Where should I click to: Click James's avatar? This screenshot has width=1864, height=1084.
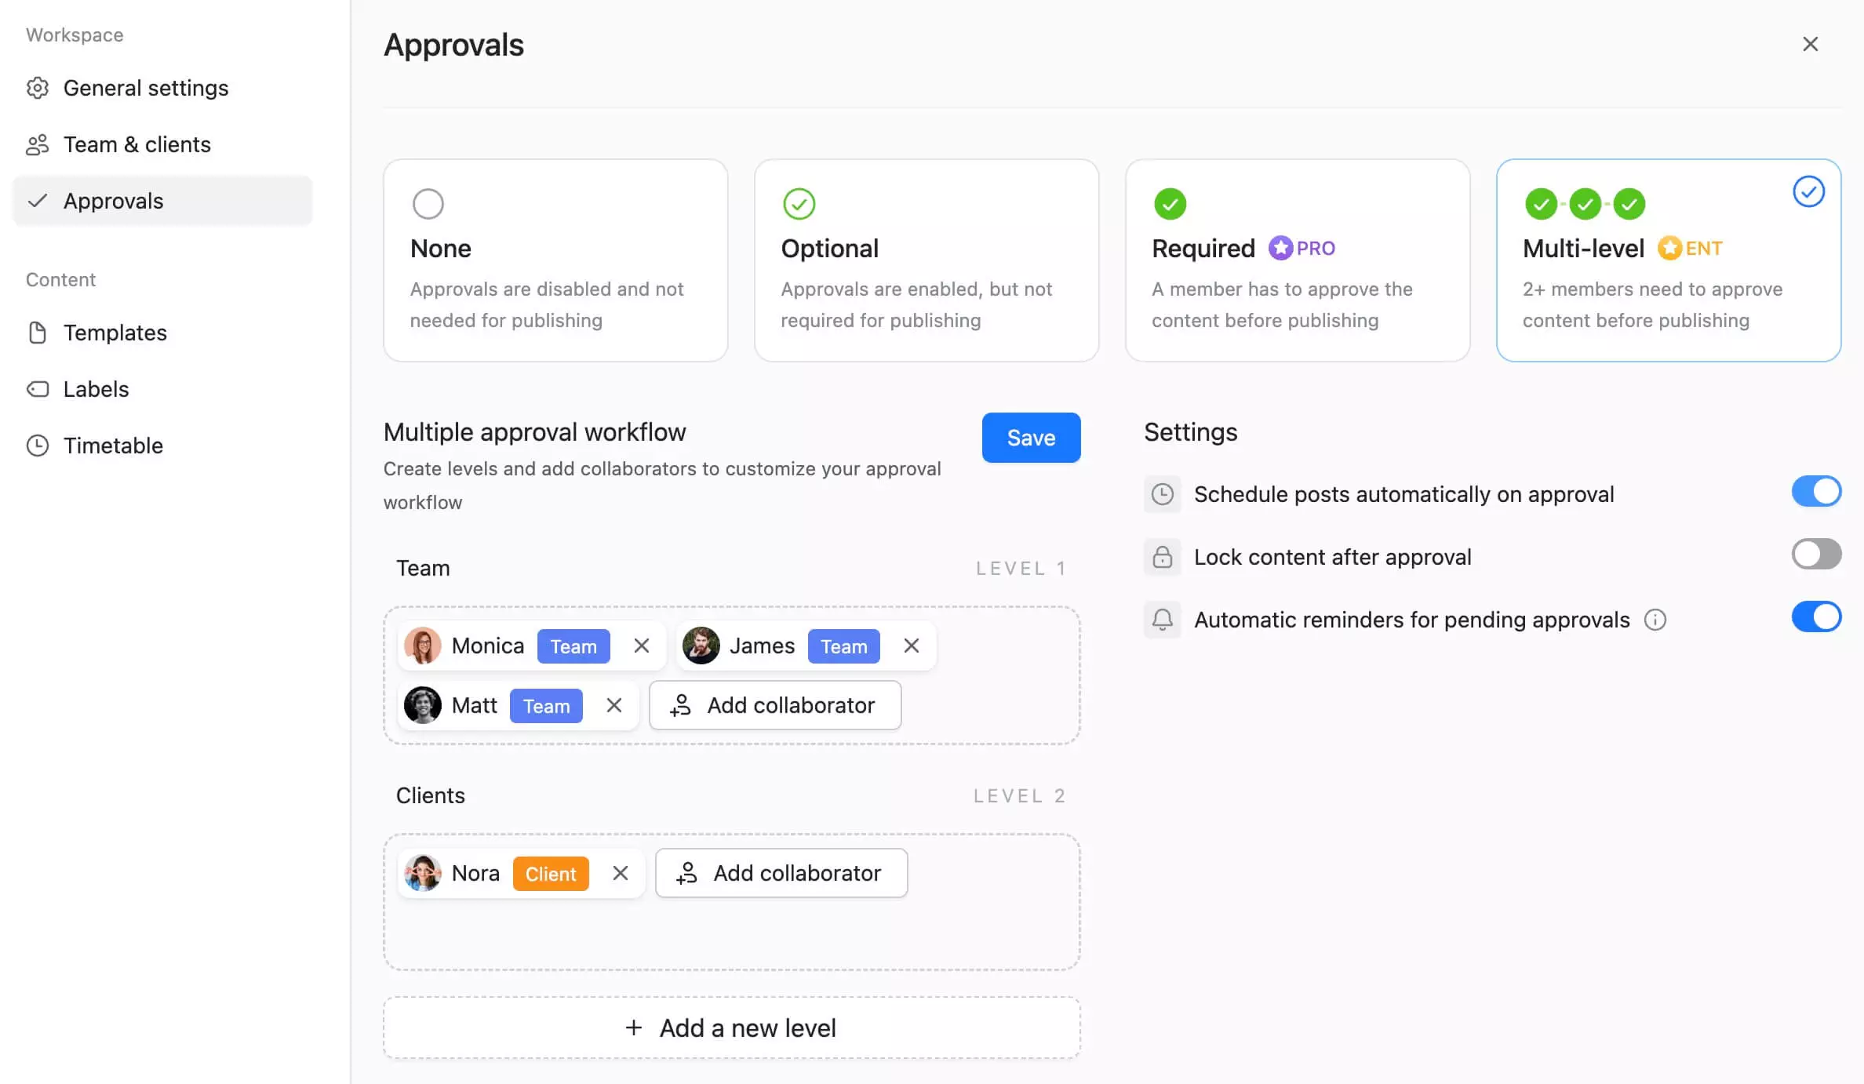click(x=701, y=646)
